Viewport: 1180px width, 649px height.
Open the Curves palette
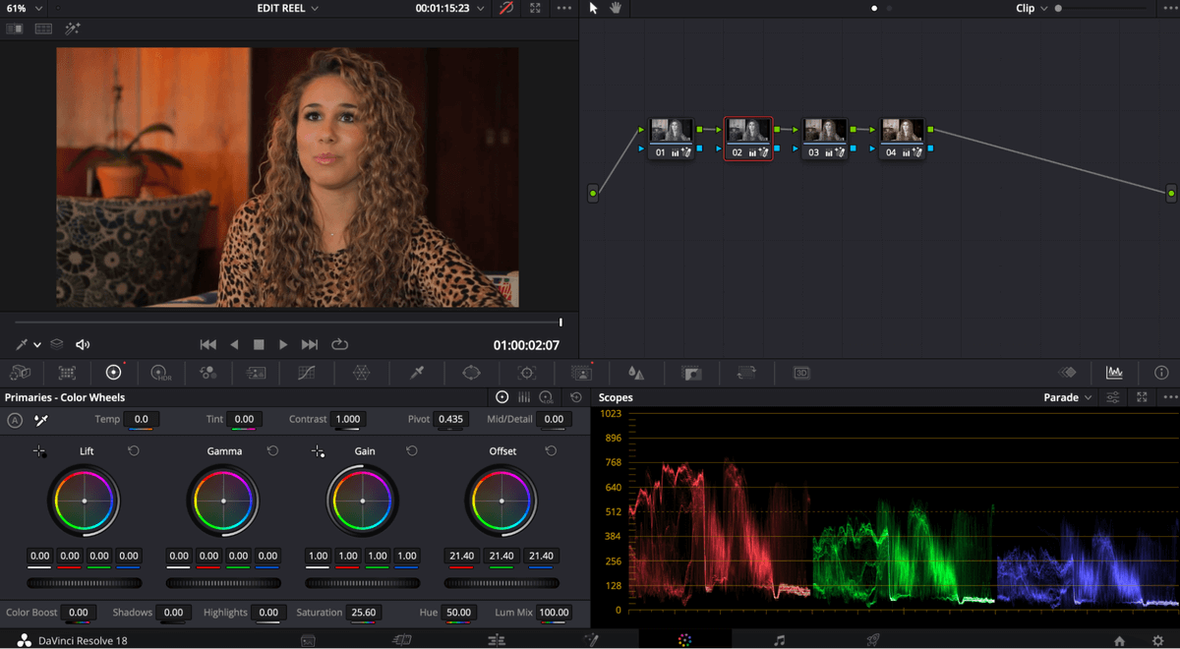tap(306, 373)
